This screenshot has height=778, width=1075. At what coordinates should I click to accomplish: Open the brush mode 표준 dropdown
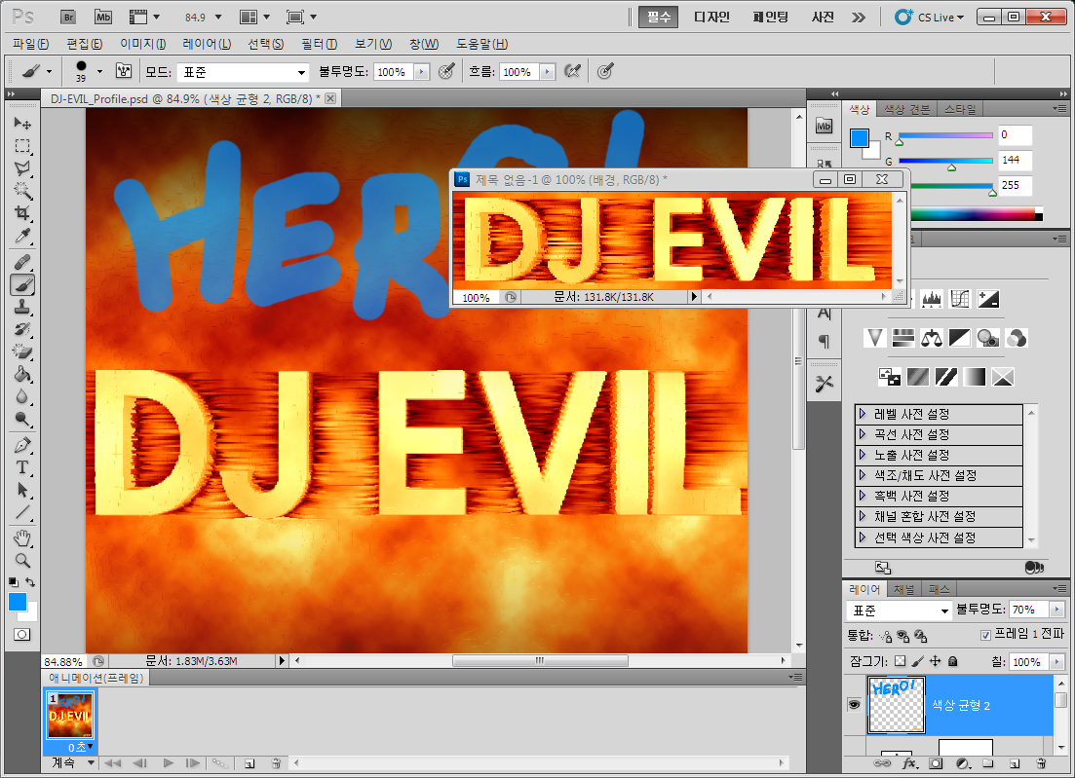243,72
